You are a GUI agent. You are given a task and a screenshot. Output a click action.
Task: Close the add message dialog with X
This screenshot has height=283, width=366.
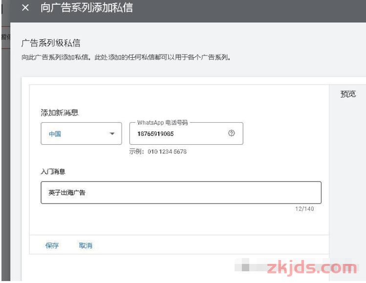coord(25,8)
